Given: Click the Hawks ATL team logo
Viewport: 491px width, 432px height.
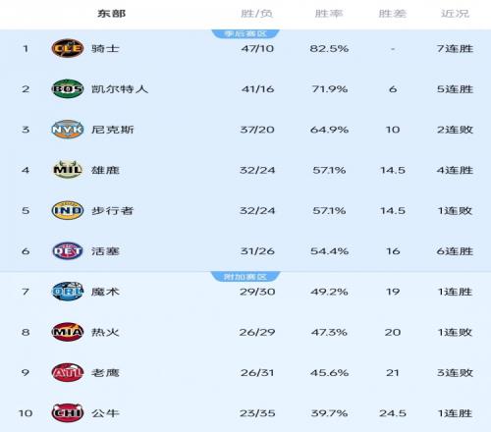Looking at the screenshot, I should tap(68, 372).
